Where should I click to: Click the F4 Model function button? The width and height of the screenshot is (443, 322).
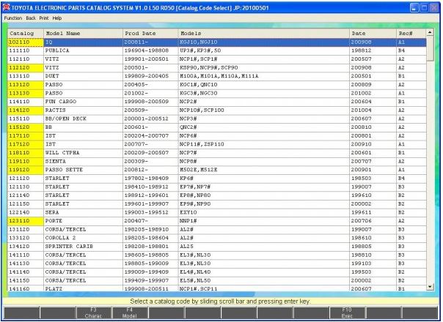(130, 312)
